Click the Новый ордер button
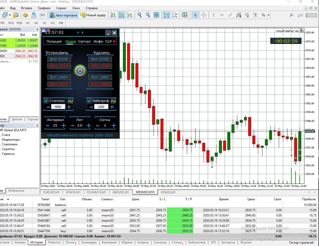The image size is (319, 246). pos(93,15)
